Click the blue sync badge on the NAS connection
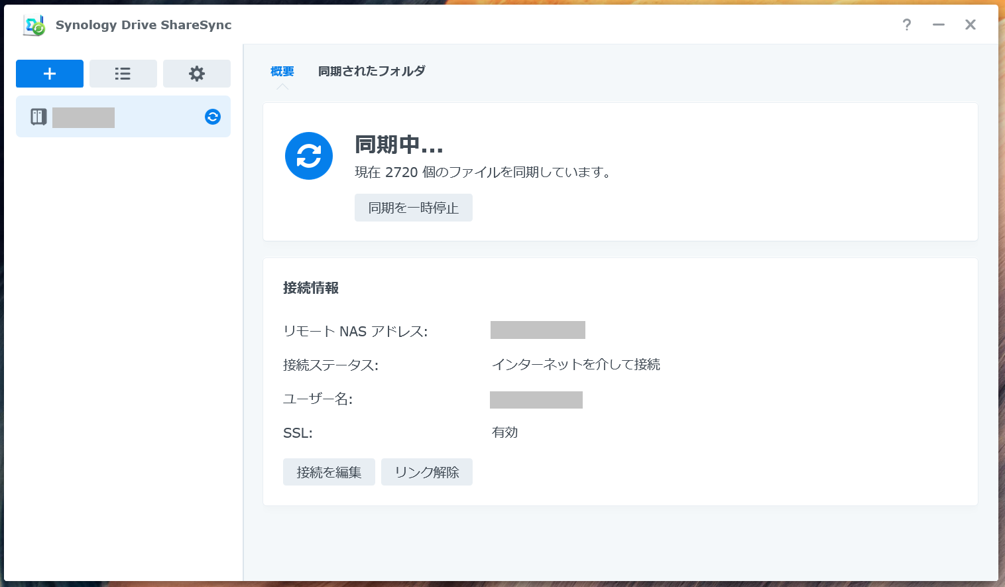1005x587 pixels. pos(212,117)
